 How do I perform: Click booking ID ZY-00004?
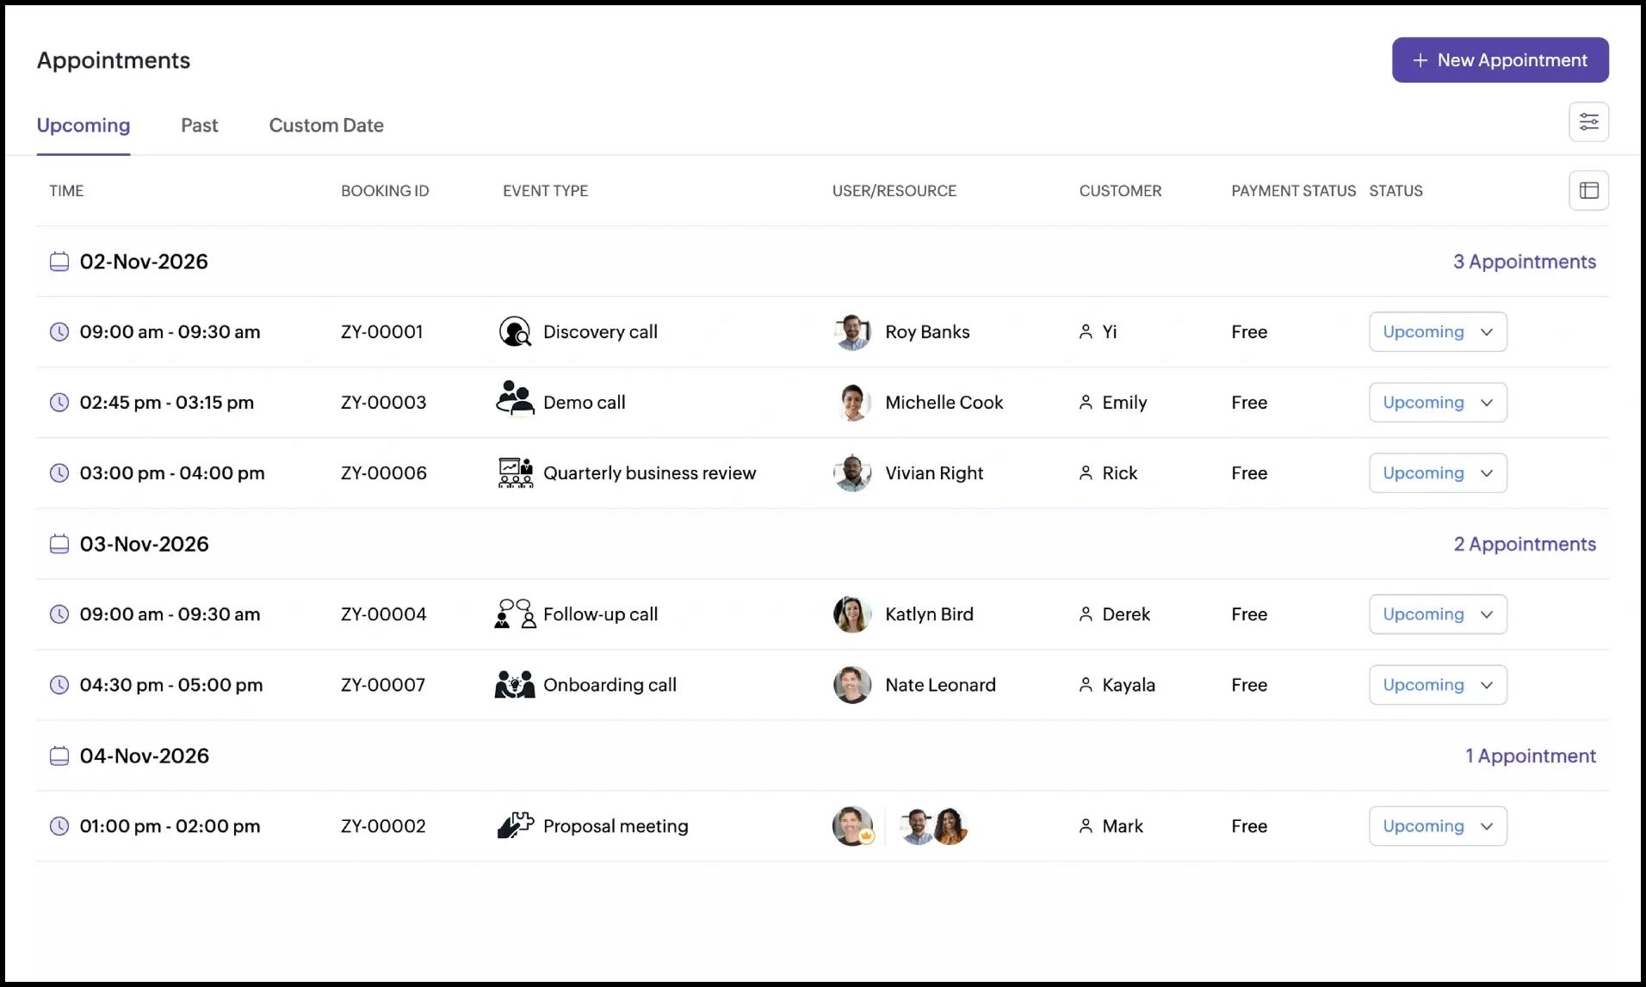383,614
